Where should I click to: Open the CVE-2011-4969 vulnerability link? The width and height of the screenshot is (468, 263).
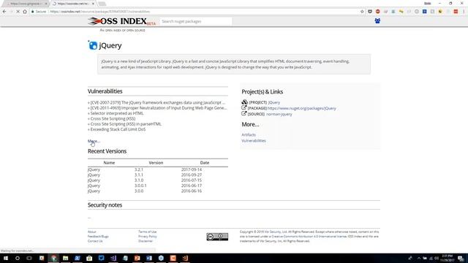tap(159, 107)
